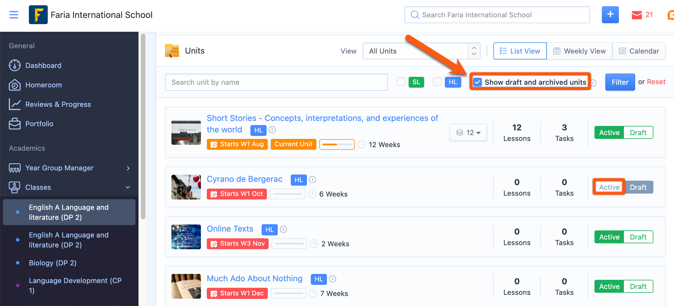Set Cyrano de Bergerac unit to Active
Viewport: 674px width, 306px height.
[609, 187]
